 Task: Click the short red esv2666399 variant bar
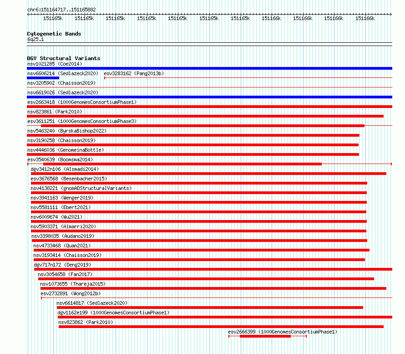(x=265, y=336)
